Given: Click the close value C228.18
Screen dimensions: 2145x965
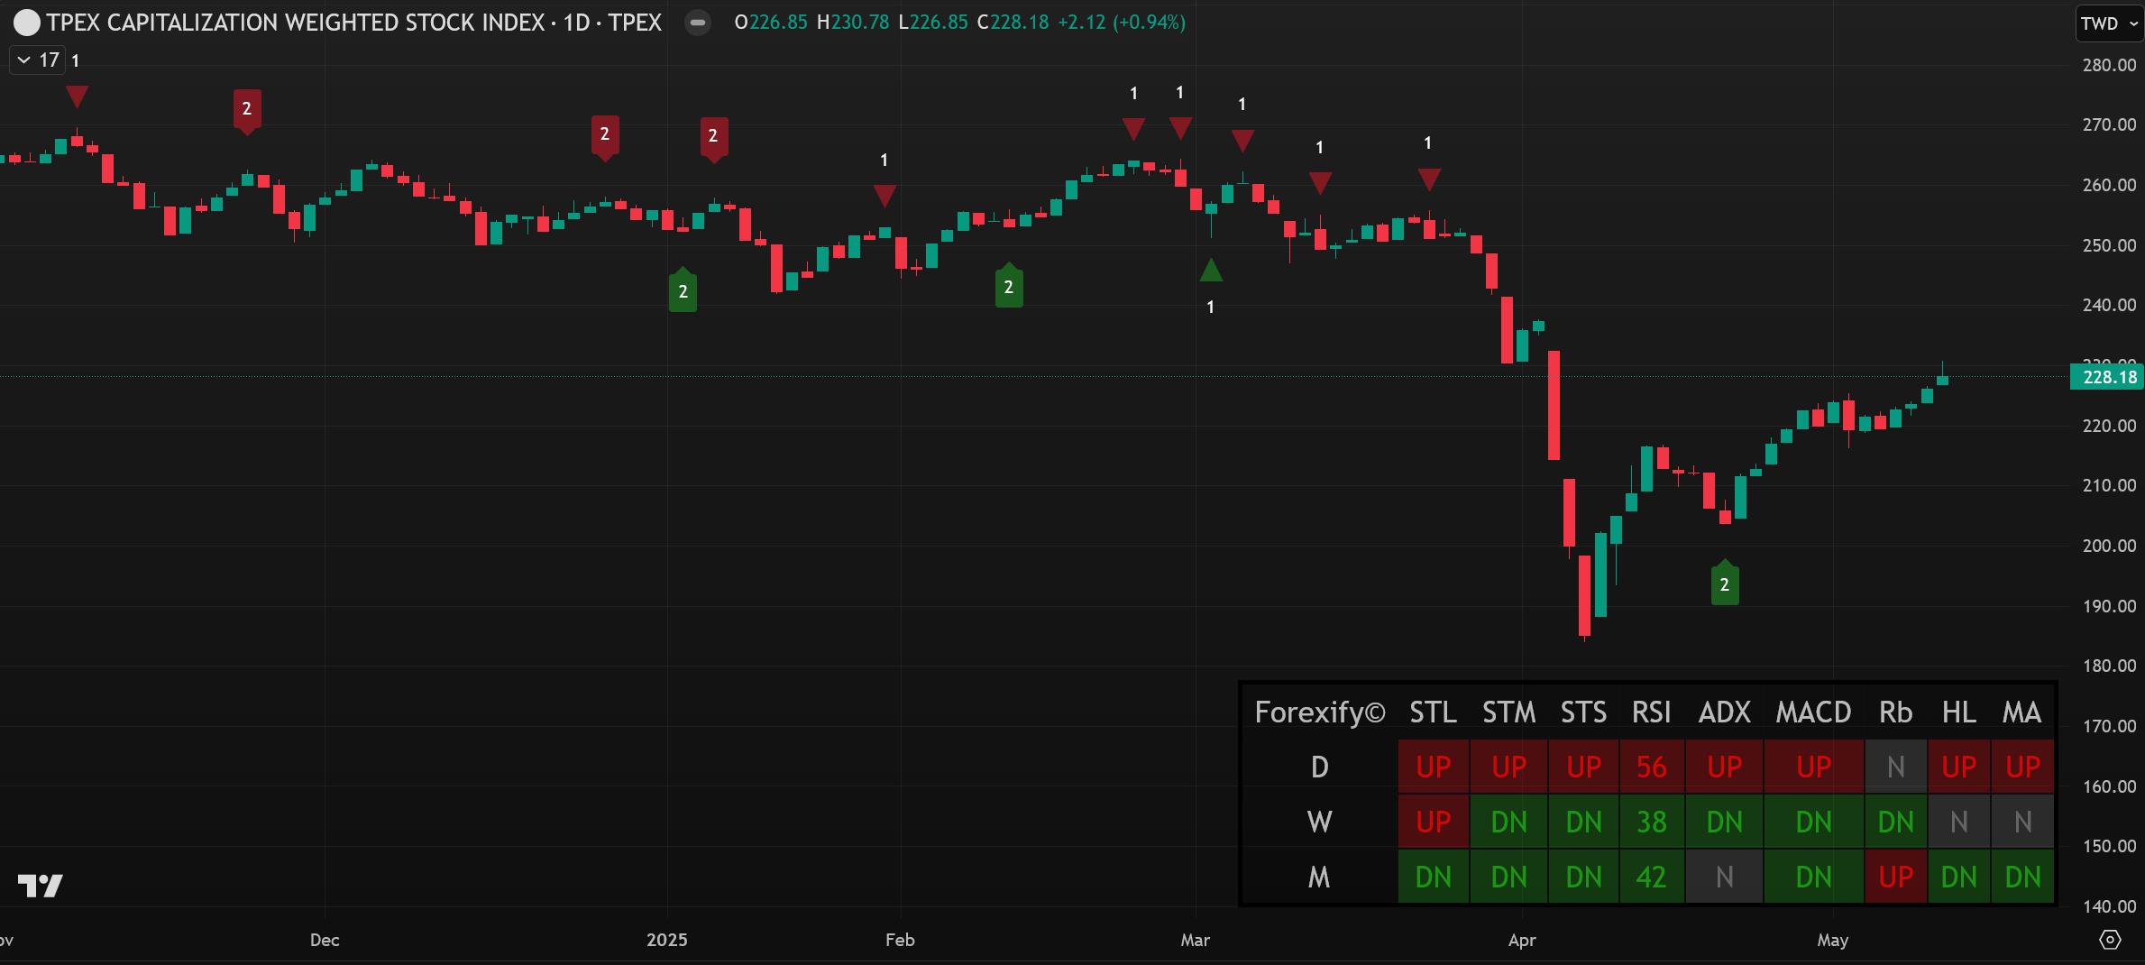Looking at the screenshot, I should (1013, 23).
